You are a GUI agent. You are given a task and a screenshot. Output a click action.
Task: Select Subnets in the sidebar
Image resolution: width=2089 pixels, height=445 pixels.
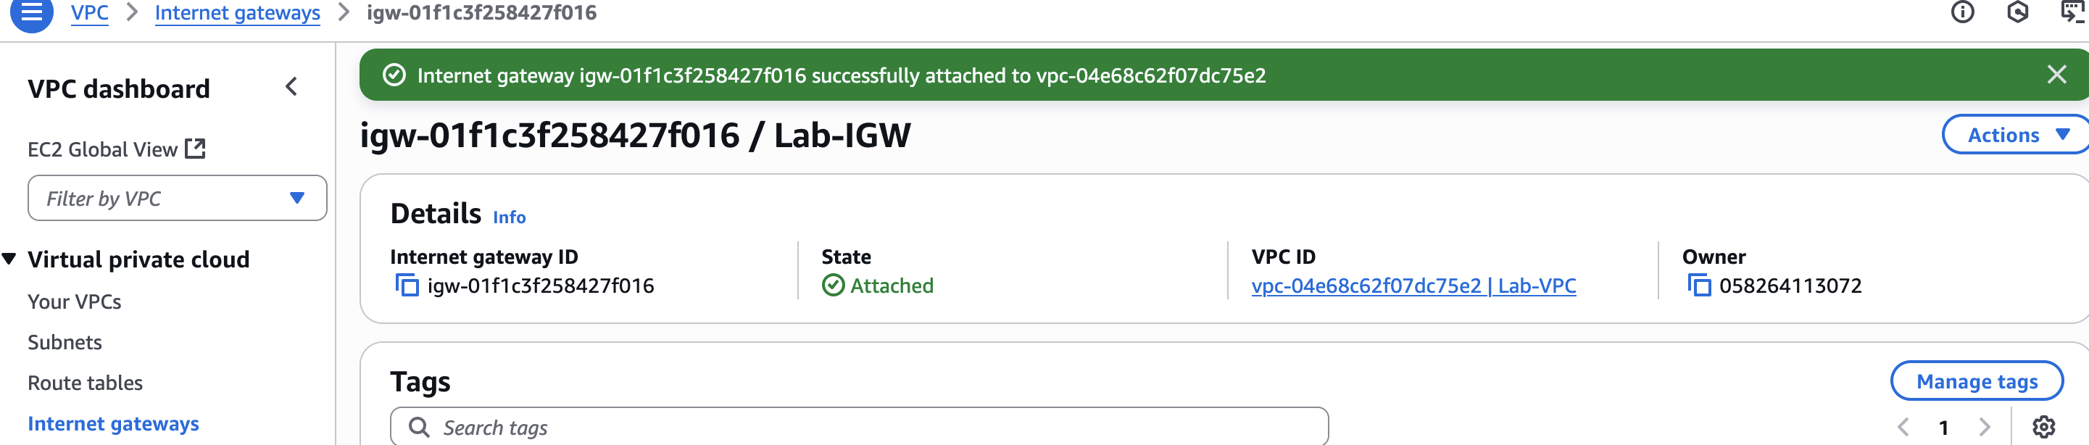pos(65,342)
